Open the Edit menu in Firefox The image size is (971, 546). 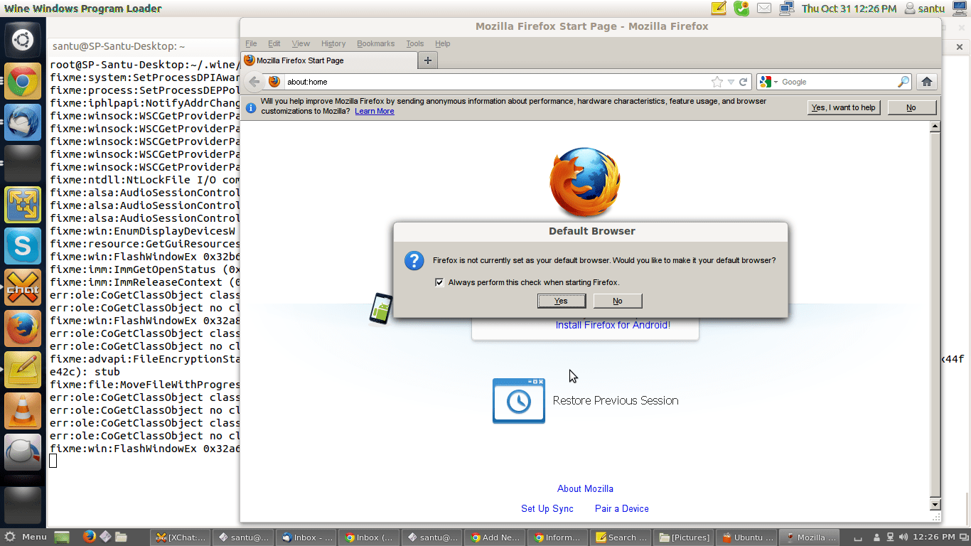pos(274,43)
